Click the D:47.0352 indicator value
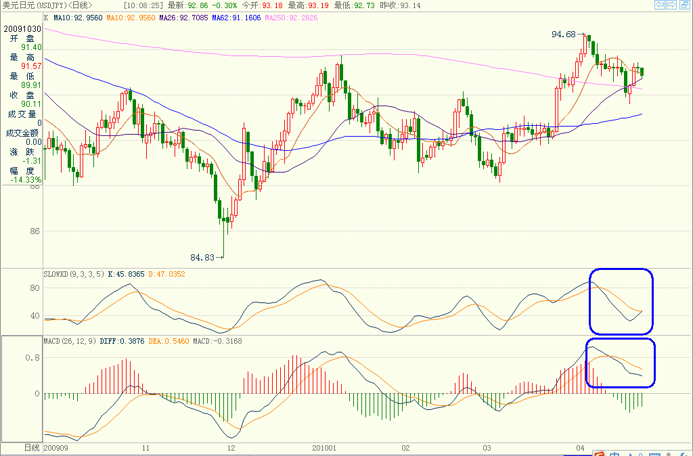 click(166, 274)
